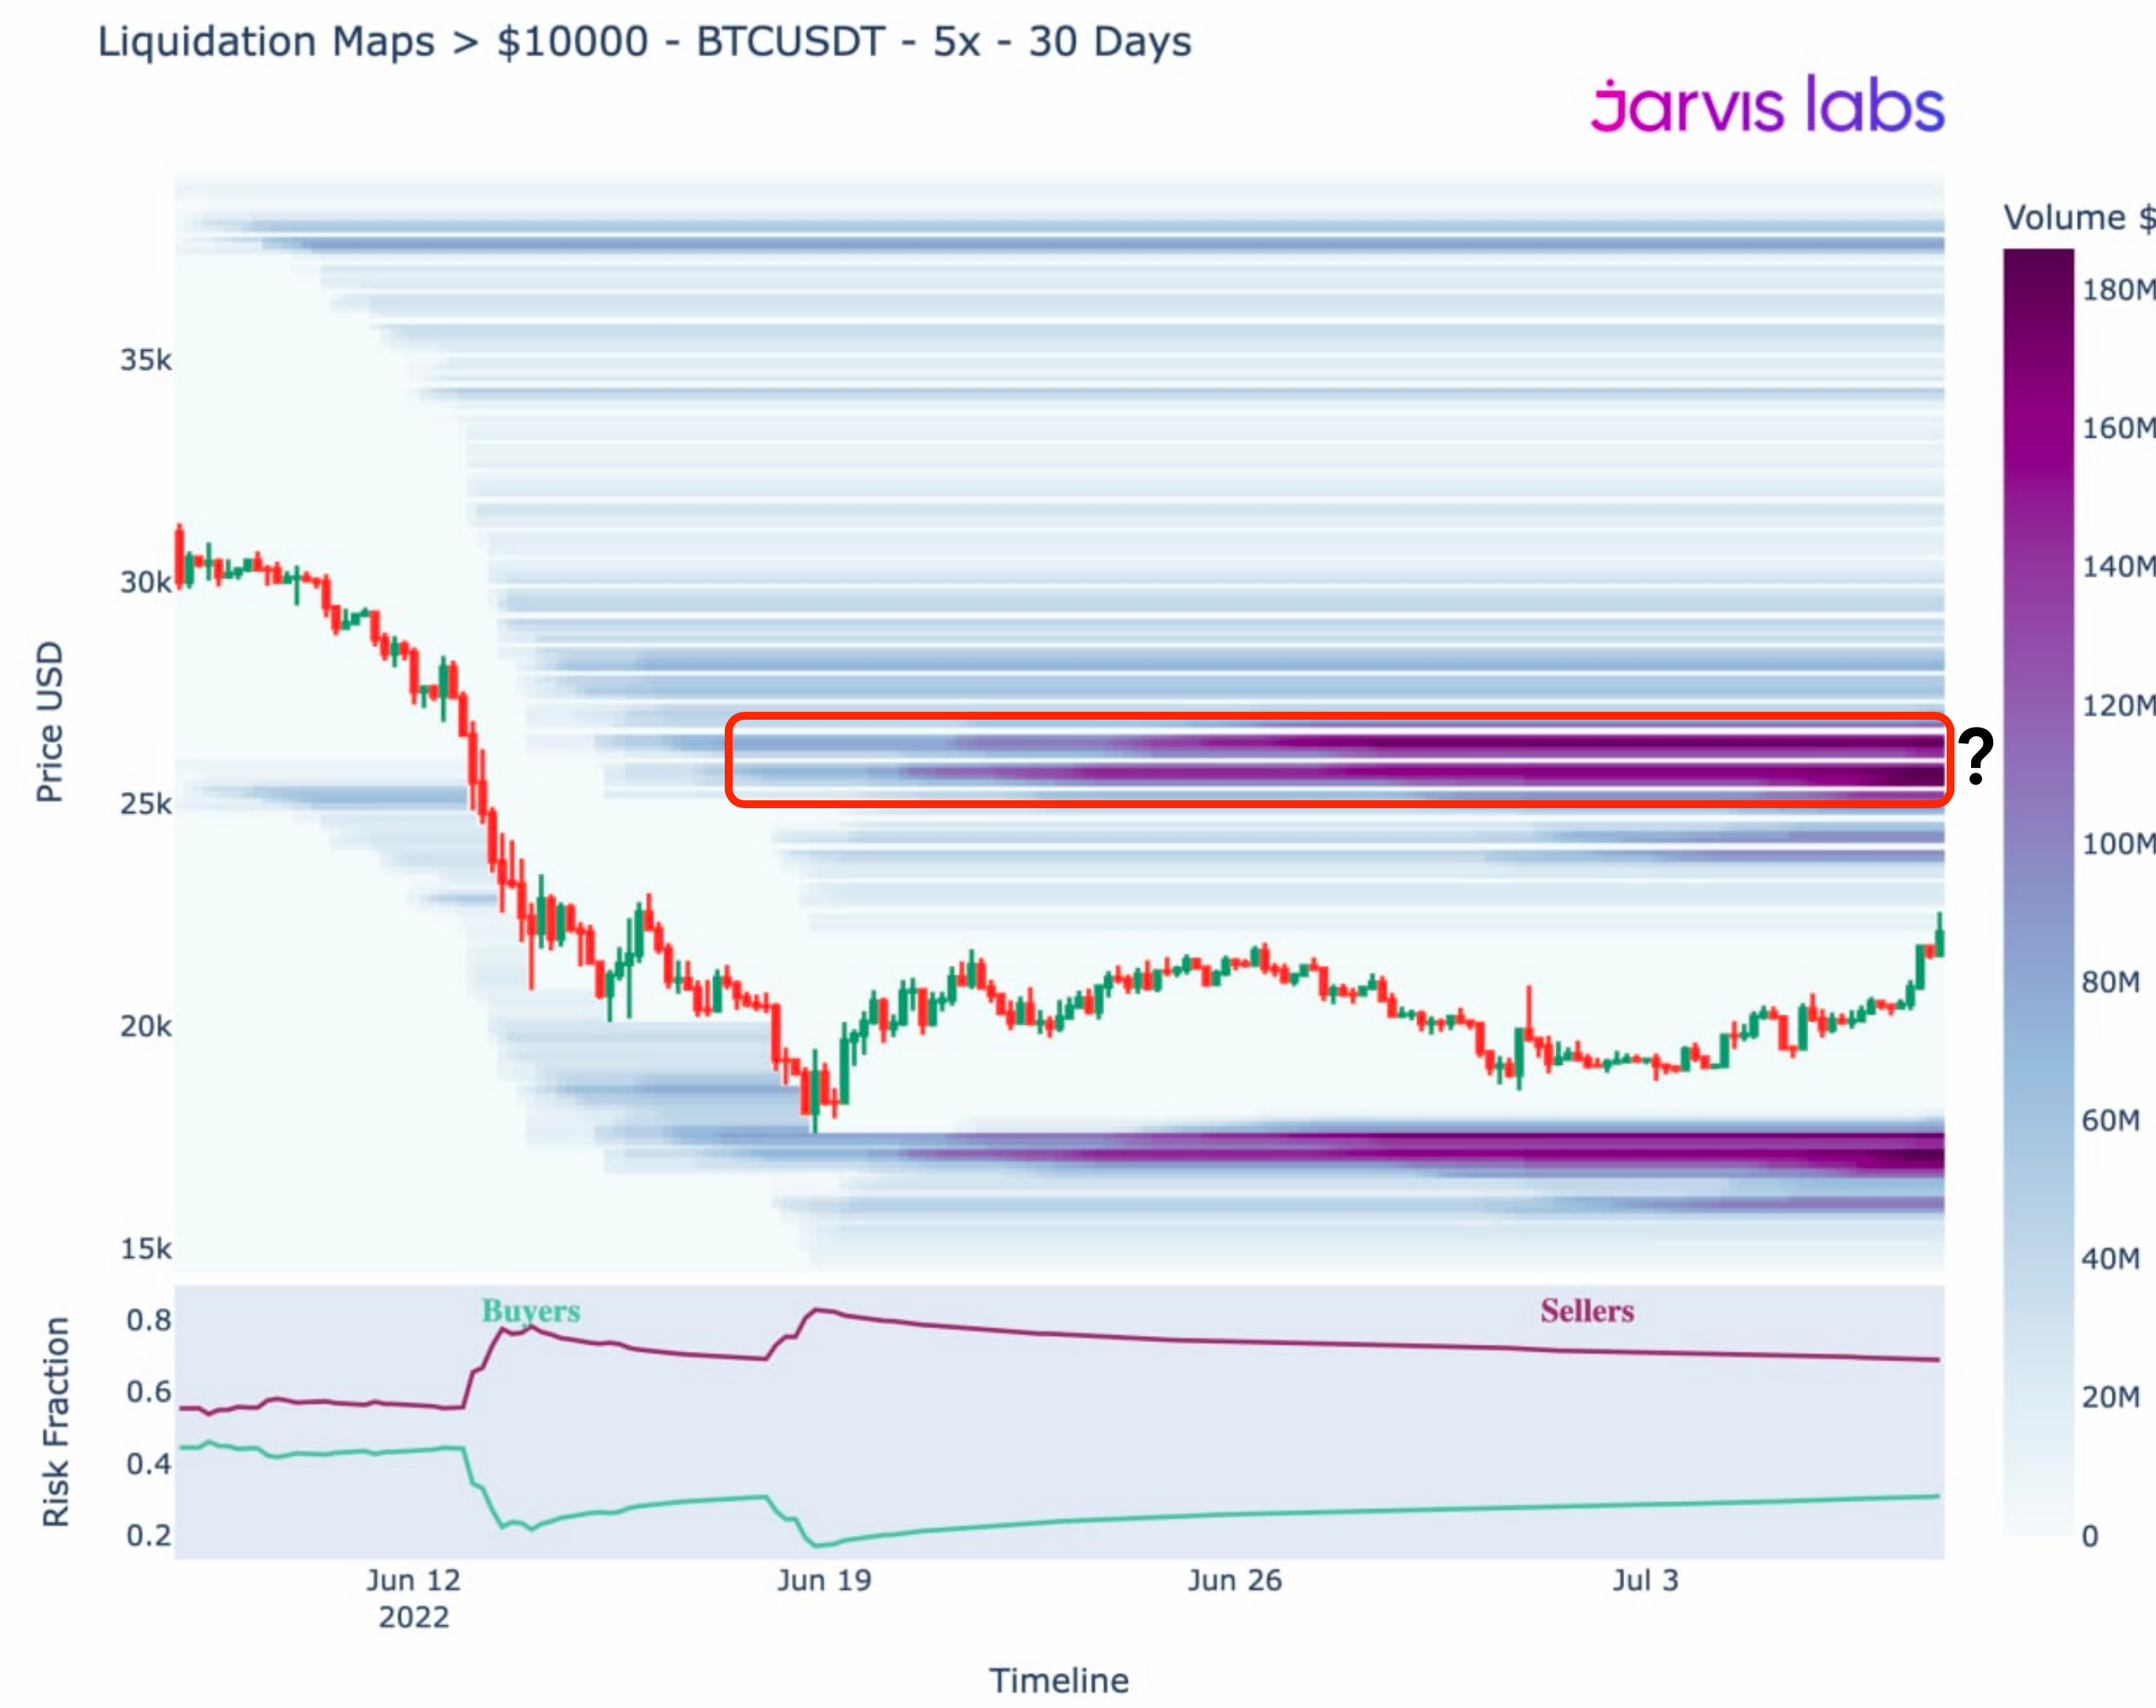
Task: Click the Sellers label in risk chart
Action: pos(1586,1311)
